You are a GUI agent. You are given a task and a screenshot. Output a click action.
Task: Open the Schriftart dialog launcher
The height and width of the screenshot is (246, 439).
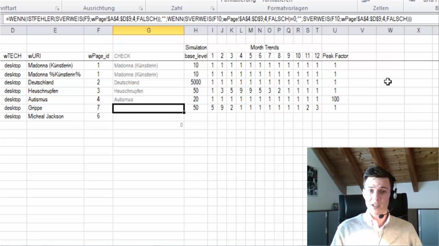click(57, 9)
